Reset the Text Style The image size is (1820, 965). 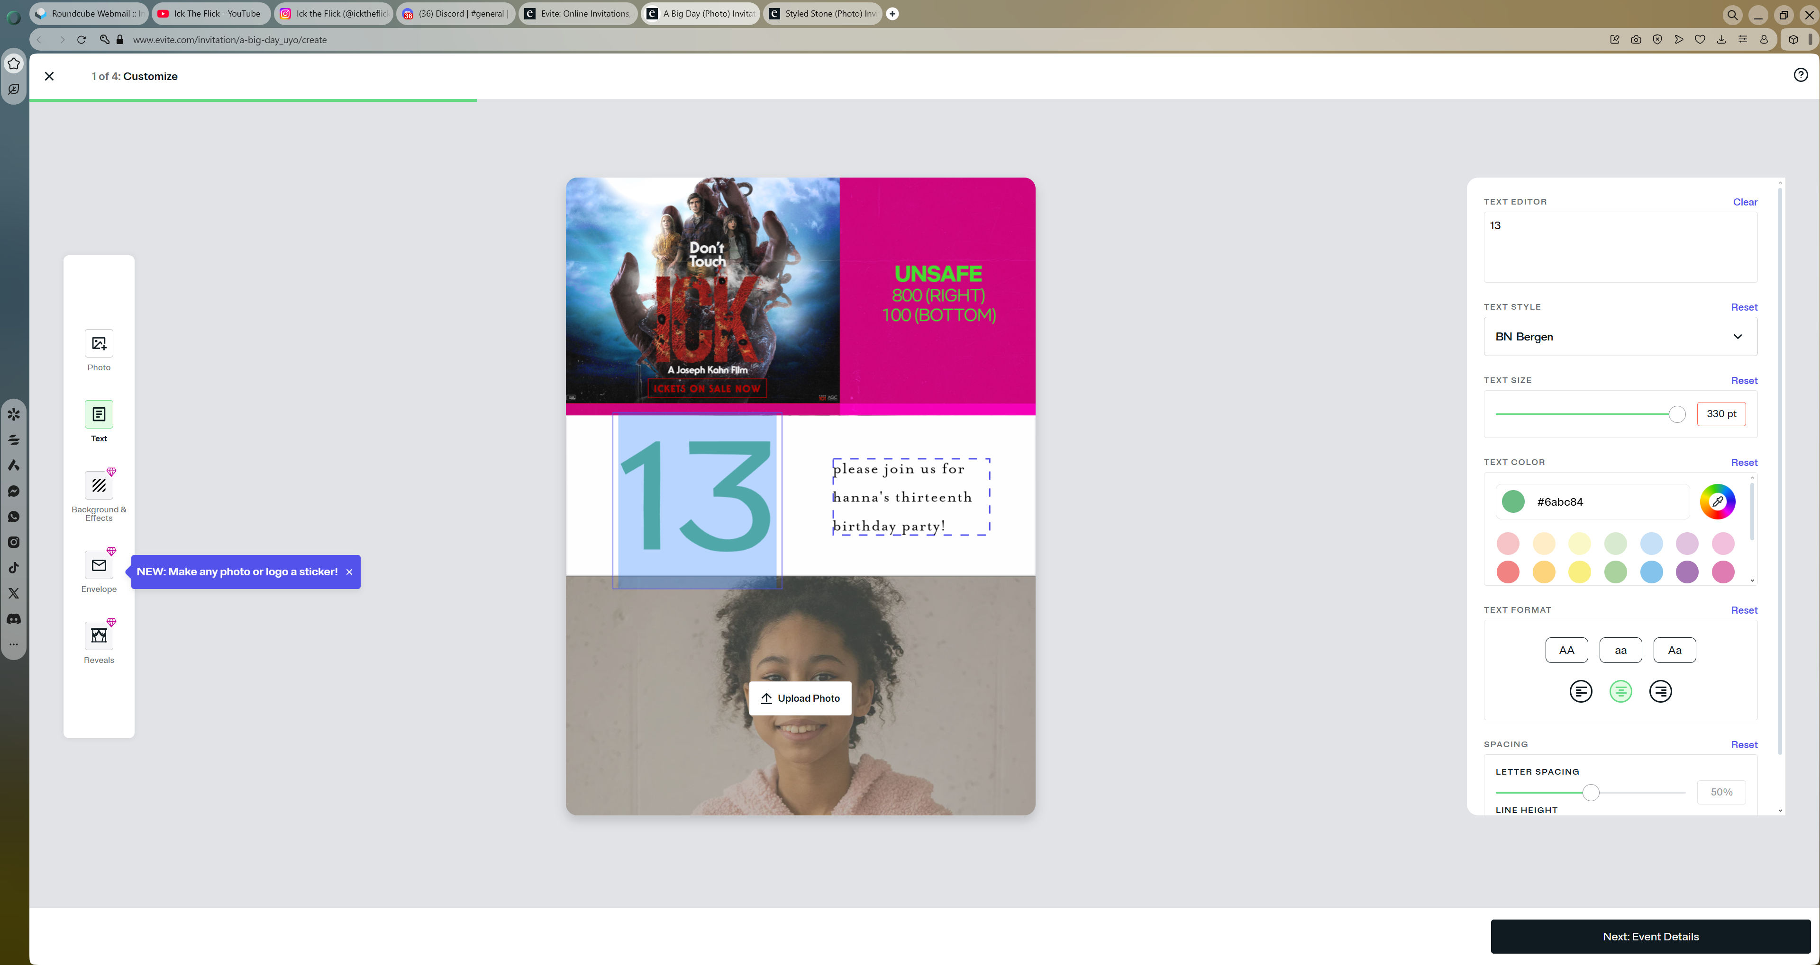point(1744,307)
